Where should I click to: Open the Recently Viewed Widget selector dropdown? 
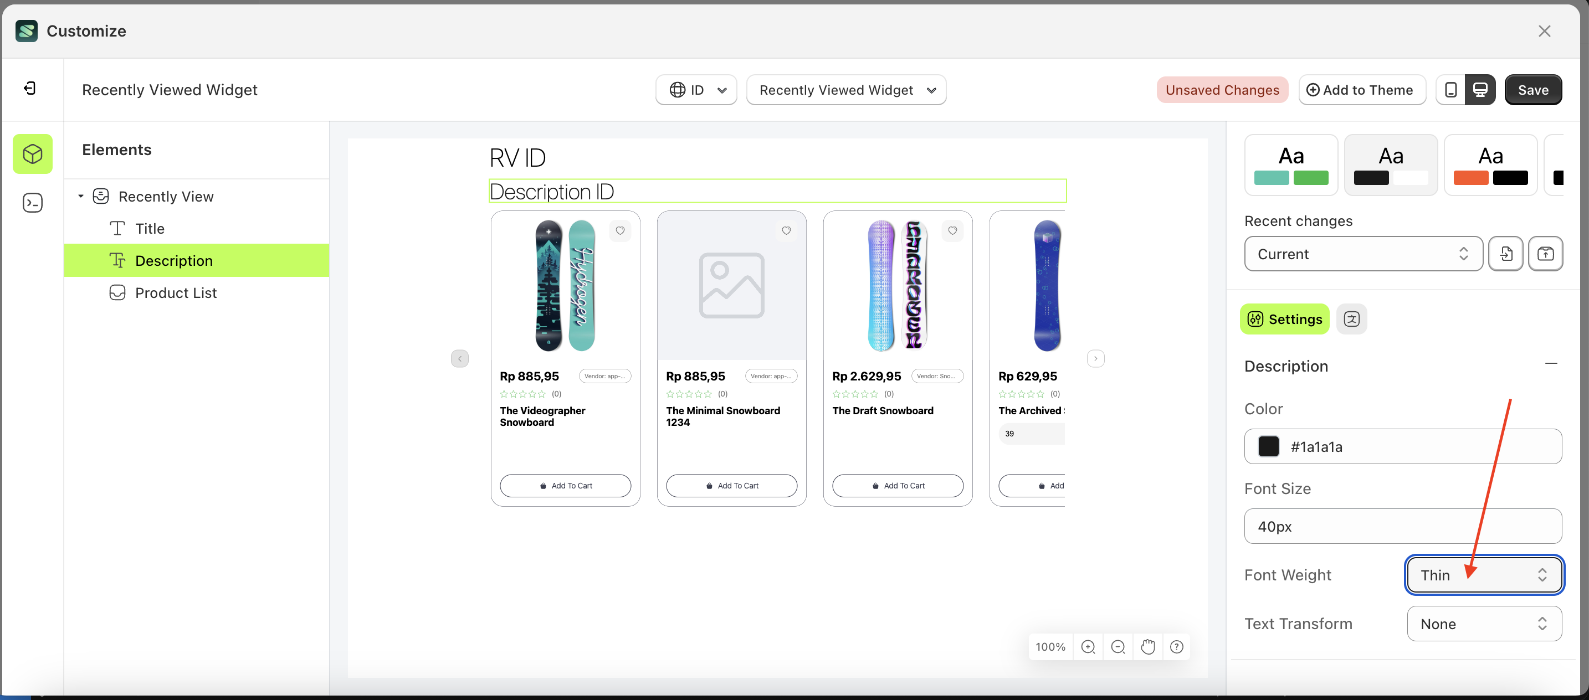(x=845, y=89)
